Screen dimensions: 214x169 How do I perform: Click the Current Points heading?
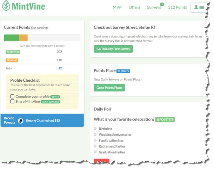click(x=17, y=27)
